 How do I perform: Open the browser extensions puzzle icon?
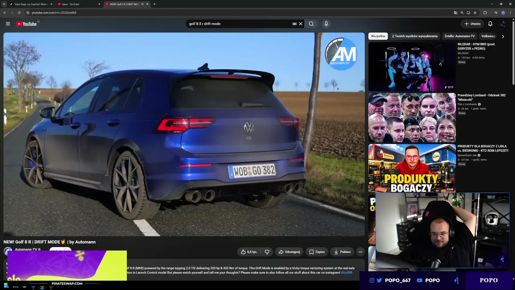[x=485, y=12]
